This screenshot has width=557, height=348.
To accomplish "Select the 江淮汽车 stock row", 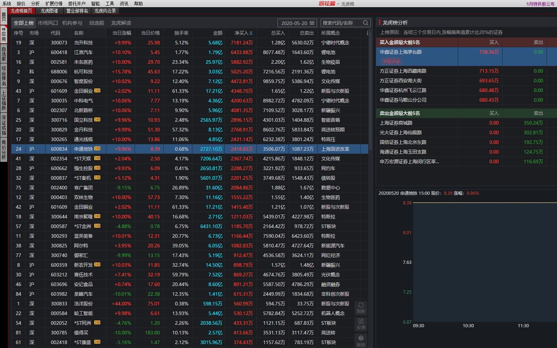I will 190,52.
